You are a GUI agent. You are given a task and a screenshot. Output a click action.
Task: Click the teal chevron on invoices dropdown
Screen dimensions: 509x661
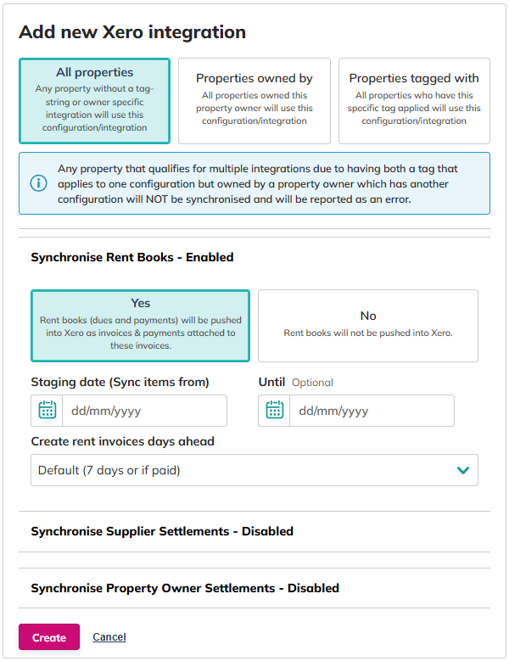[463, 470]
